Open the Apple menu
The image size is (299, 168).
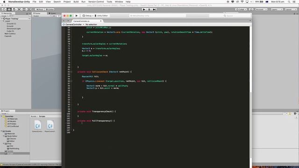point(4,2)
